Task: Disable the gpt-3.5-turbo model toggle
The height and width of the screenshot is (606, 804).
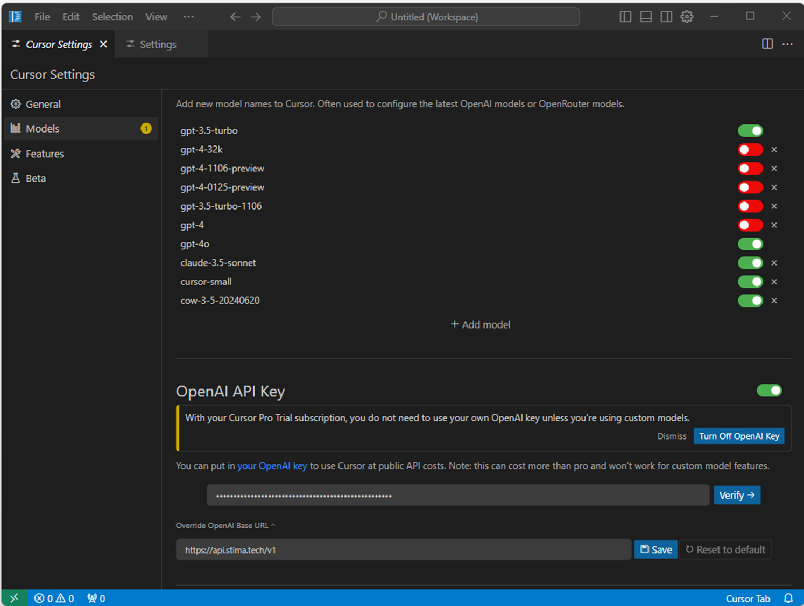Action: tap(750, 131)
